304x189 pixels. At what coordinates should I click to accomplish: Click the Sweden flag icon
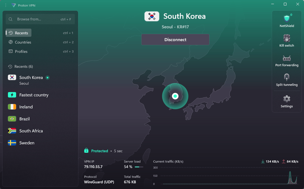pos(12,143)
